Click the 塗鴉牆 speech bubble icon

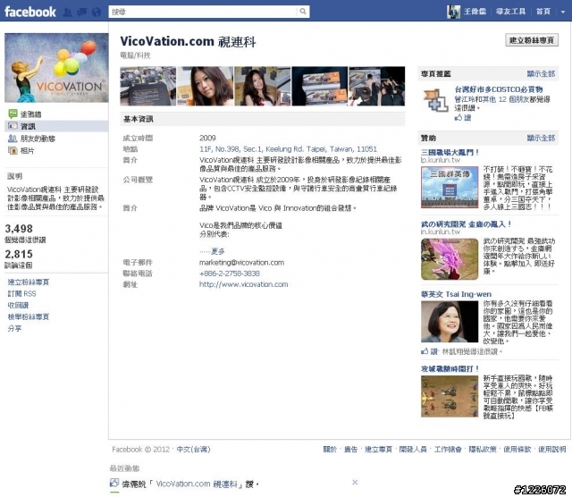[13, 114]
